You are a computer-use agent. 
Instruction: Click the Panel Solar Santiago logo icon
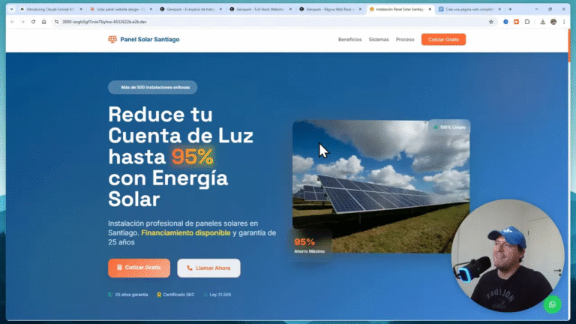click(x=112, y=39)
